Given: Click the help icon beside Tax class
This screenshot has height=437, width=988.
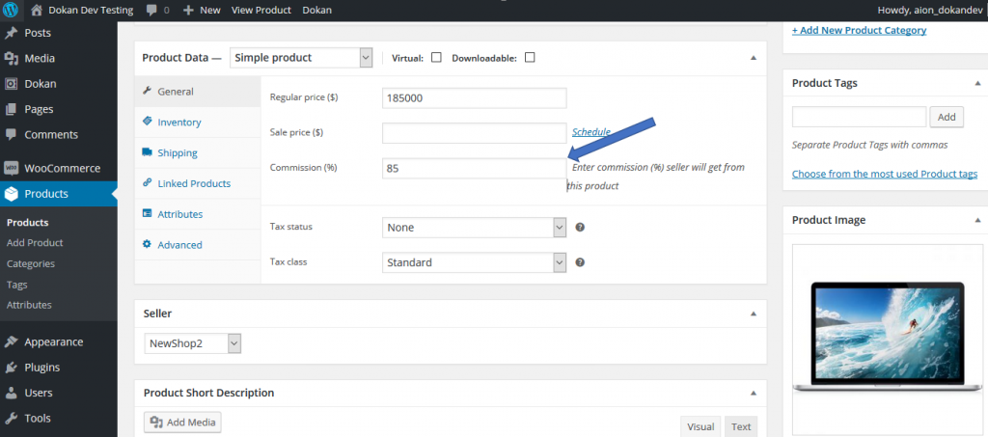Looking at the screenshot, I should tap(580, 262).
